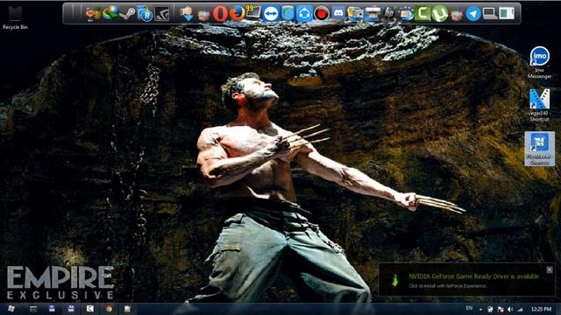Click the network signal tray icon
561x315 pixels.
[520, 309]
